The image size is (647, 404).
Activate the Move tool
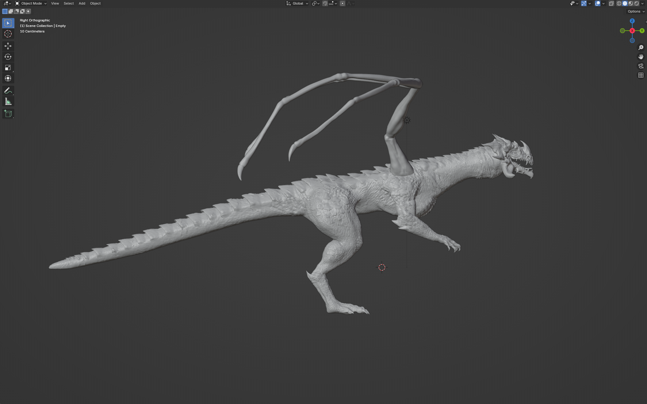pyautogui.click(x=8, y=46)
